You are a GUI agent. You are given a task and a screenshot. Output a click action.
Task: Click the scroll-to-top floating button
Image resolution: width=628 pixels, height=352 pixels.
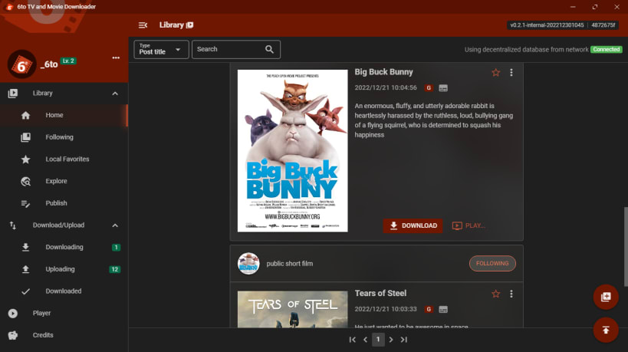(x=606, y=330)
